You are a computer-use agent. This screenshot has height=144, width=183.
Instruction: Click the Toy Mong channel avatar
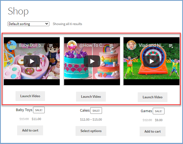click(x=12, y=45)
